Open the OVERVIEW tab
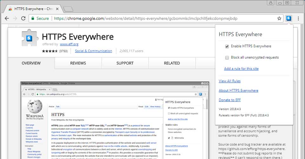The width and height of the screenshot is (305, 159). click(x=31, y=63)
